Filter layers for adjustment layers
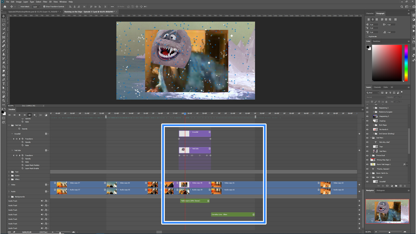The width and height of the screenshot is (416, 234). click(x=386, y=93)
